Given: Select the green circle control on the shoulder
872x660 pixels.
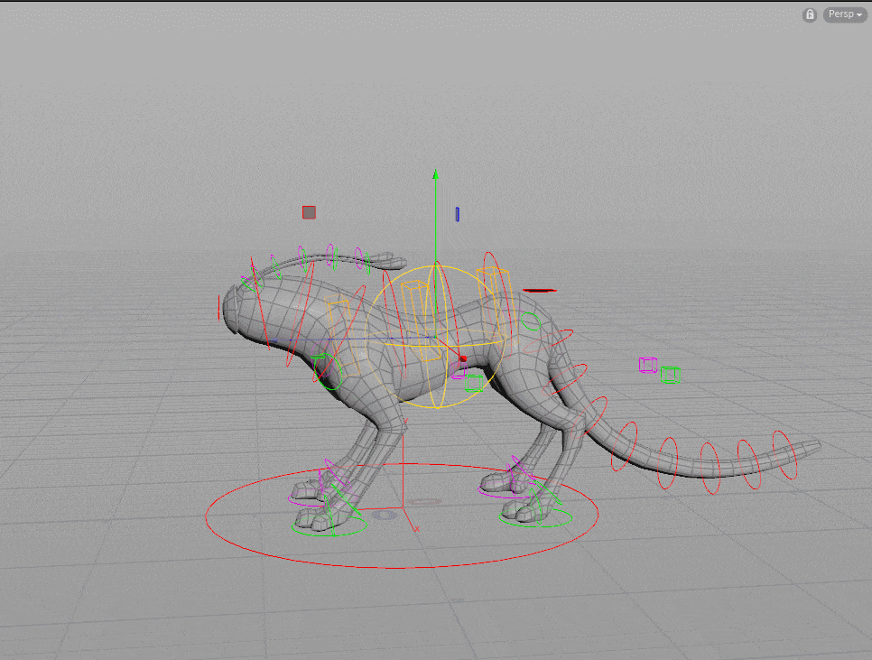Looking at the screenshot, I should tap(328, 371).
